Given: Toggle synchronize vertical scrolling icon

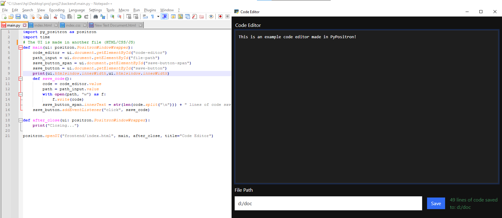Looking at the screenshot, I should 128,17.
